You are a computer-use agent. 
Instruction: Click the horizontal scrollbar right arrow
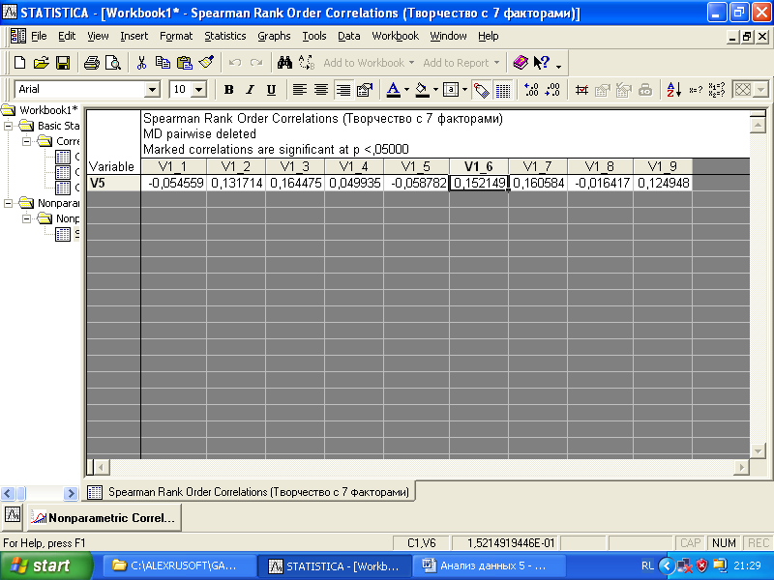[741, 467]
